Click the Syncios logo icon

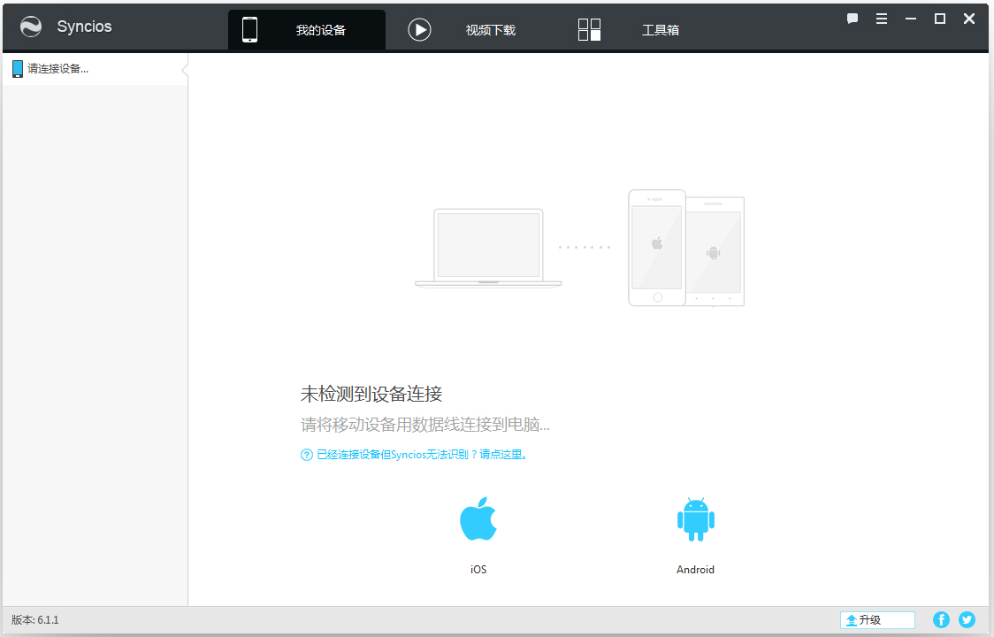pos(31,27)
